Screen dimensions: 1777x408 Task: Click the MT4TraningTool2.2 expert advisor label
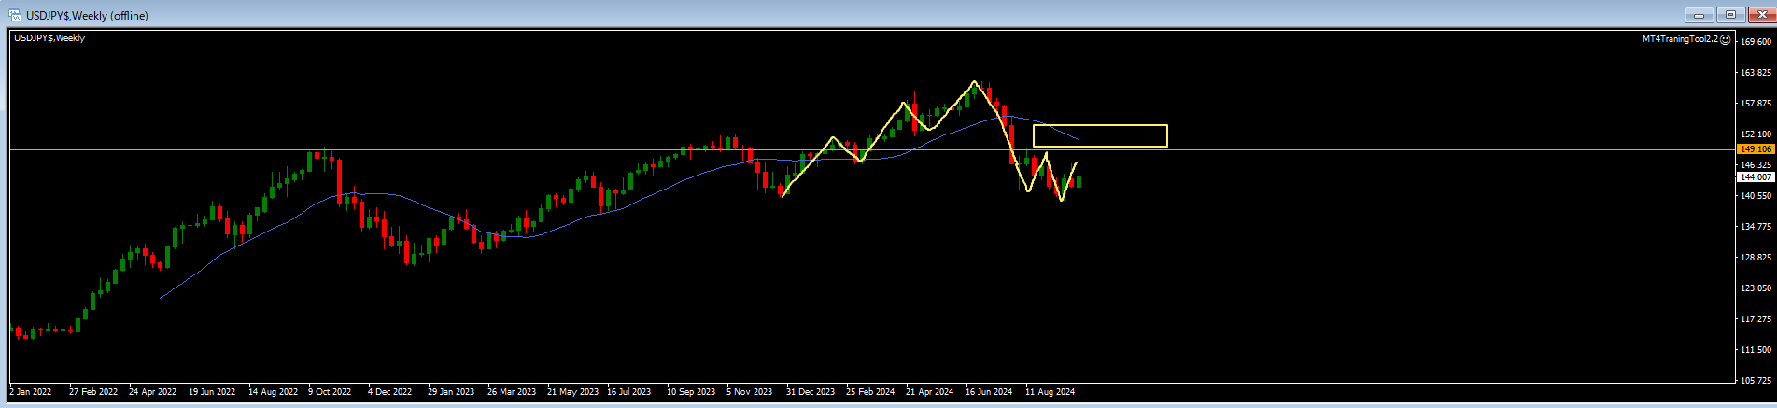[1680, 39]
